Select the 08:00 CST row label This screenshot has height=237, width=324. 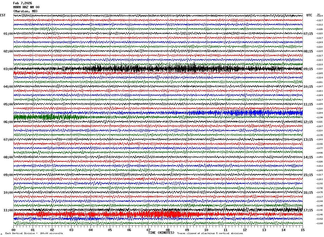click(8, 157)
